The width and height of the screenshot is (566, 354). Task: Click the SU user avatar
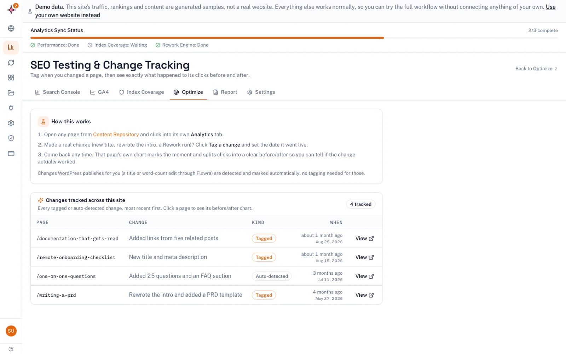11,331
